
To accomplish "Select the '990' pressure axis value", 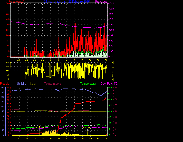I will (111, 41).
